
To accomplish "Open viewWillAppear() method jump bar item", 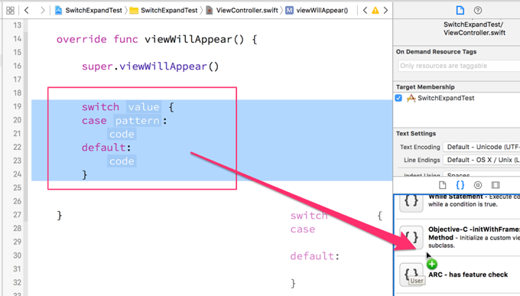I will pyautogui.click(x=317, y=10).
